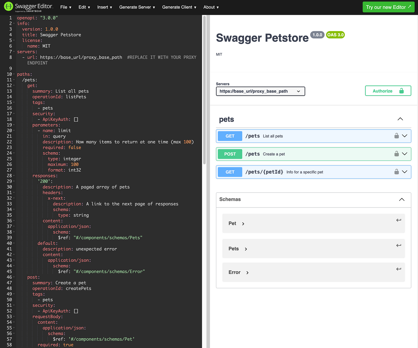The width and height of the screenshot is (418, 348).
Task: Open the Insert menu
Action: coord(105,7)
